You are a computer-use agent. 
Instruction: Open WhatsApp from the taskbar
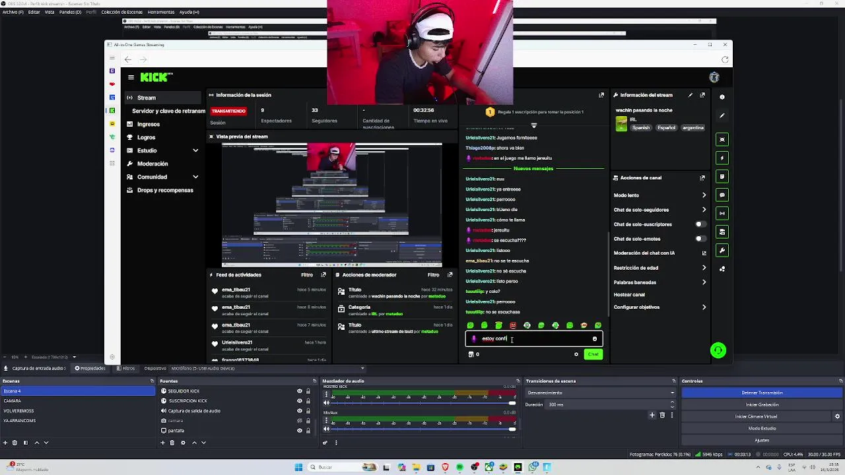point(532,467)
